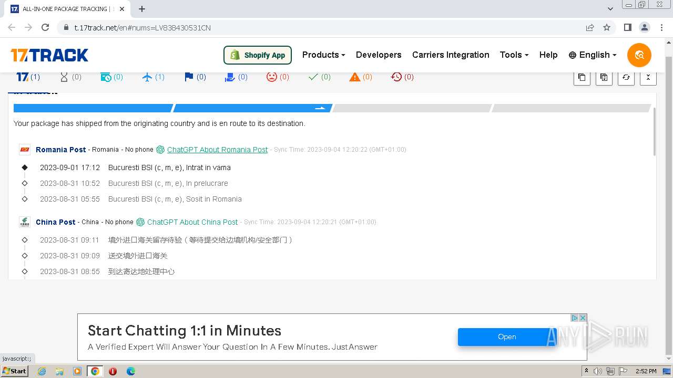
Task: Open the tab search dropdown arrow
Action: [610, 9]
